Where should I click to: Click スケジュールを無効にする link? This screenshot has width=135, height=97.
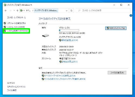[16, 23]
